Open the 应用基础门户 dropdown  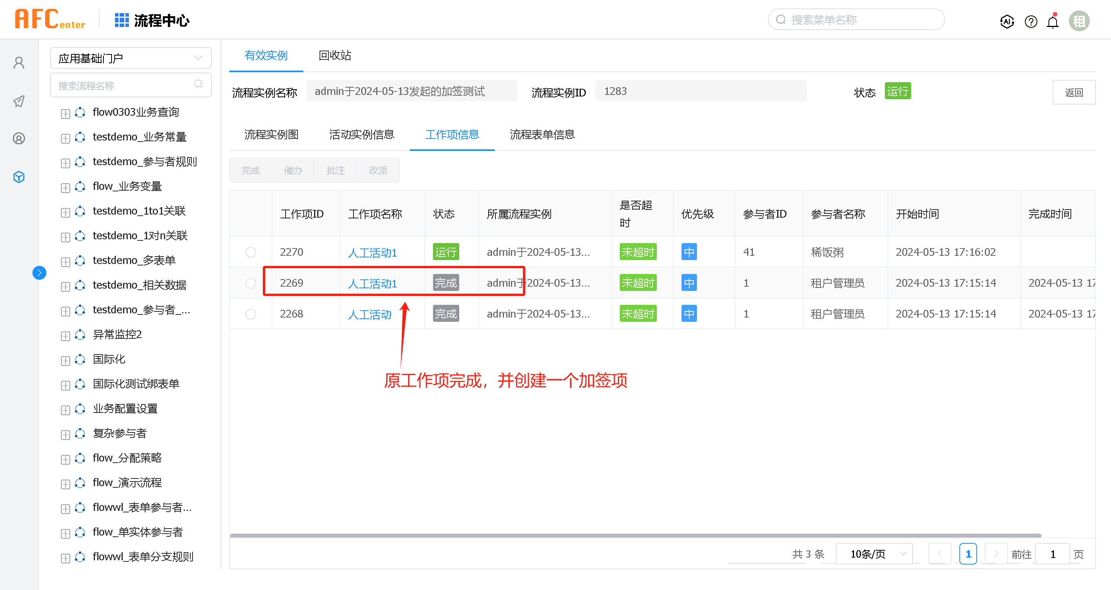131,58
